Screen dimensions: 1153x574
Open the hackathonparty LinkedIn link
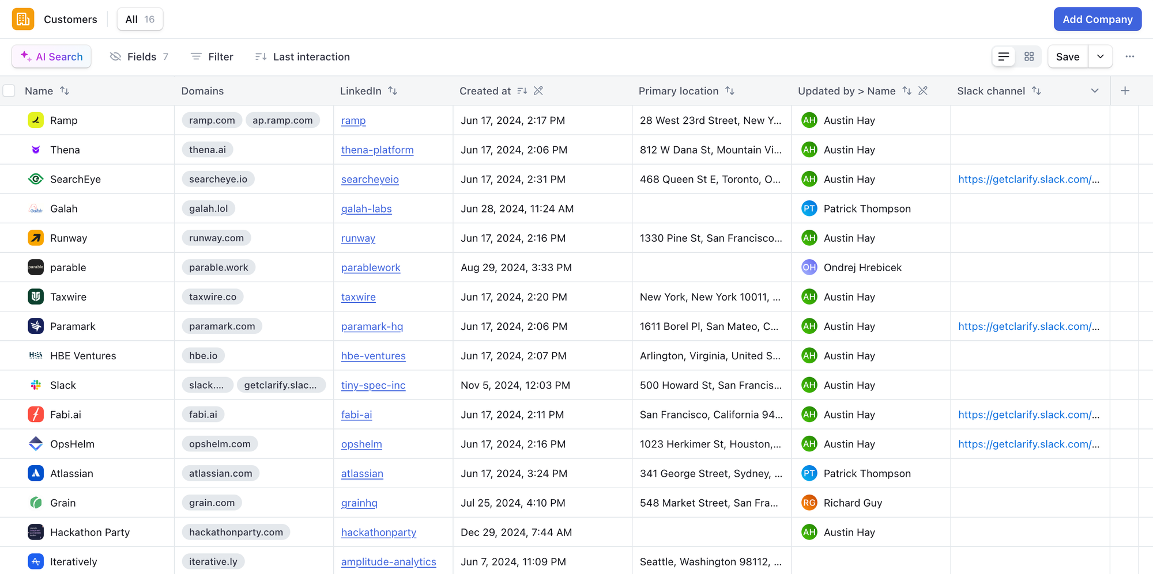(379, 532)
